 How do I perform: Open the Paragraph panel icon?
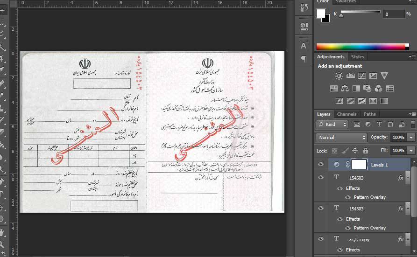(304, 58)
